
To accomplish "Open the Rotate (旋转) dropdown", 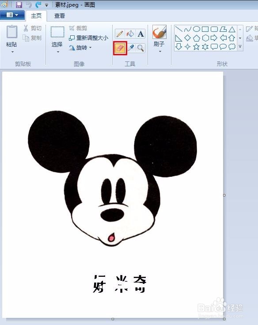I will click(x=80, y=48).
